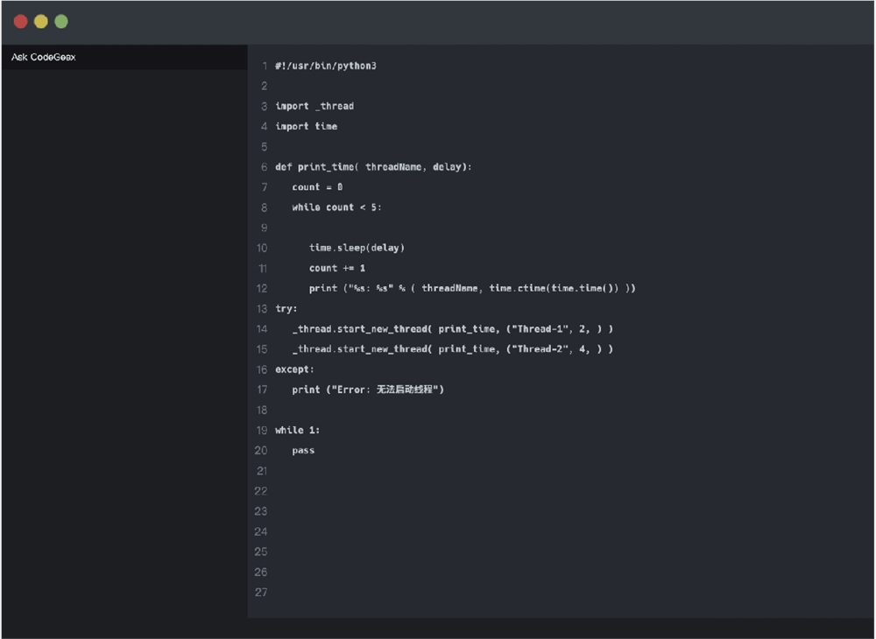Screen dimensions: 876x639
Task: Click the 'count += 1' line
Action: click(x=337, y=268)
